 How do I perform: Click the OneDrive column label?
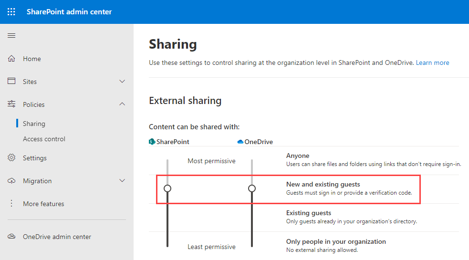click(x=259, y=142)
